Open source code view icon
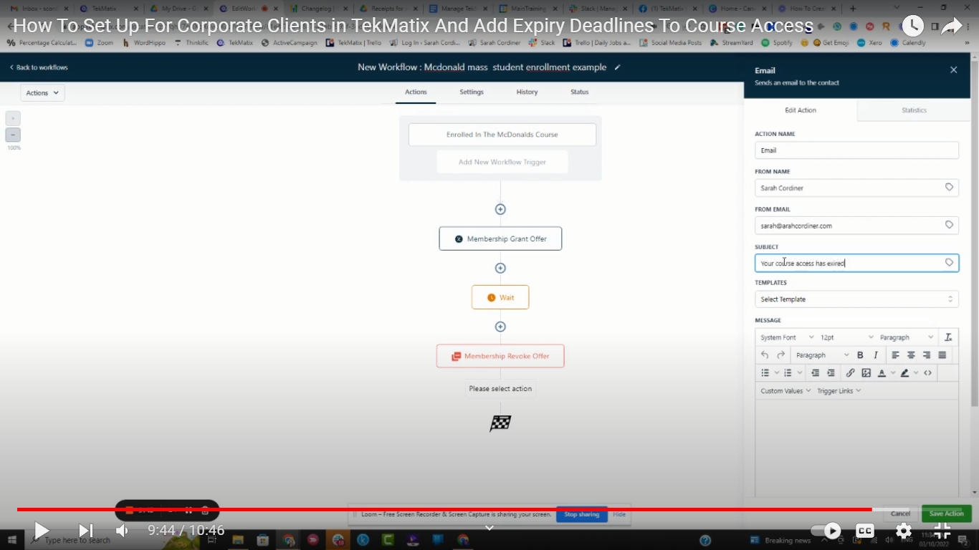The height and width of the screenshot is (550, 979). pos(927,373)
